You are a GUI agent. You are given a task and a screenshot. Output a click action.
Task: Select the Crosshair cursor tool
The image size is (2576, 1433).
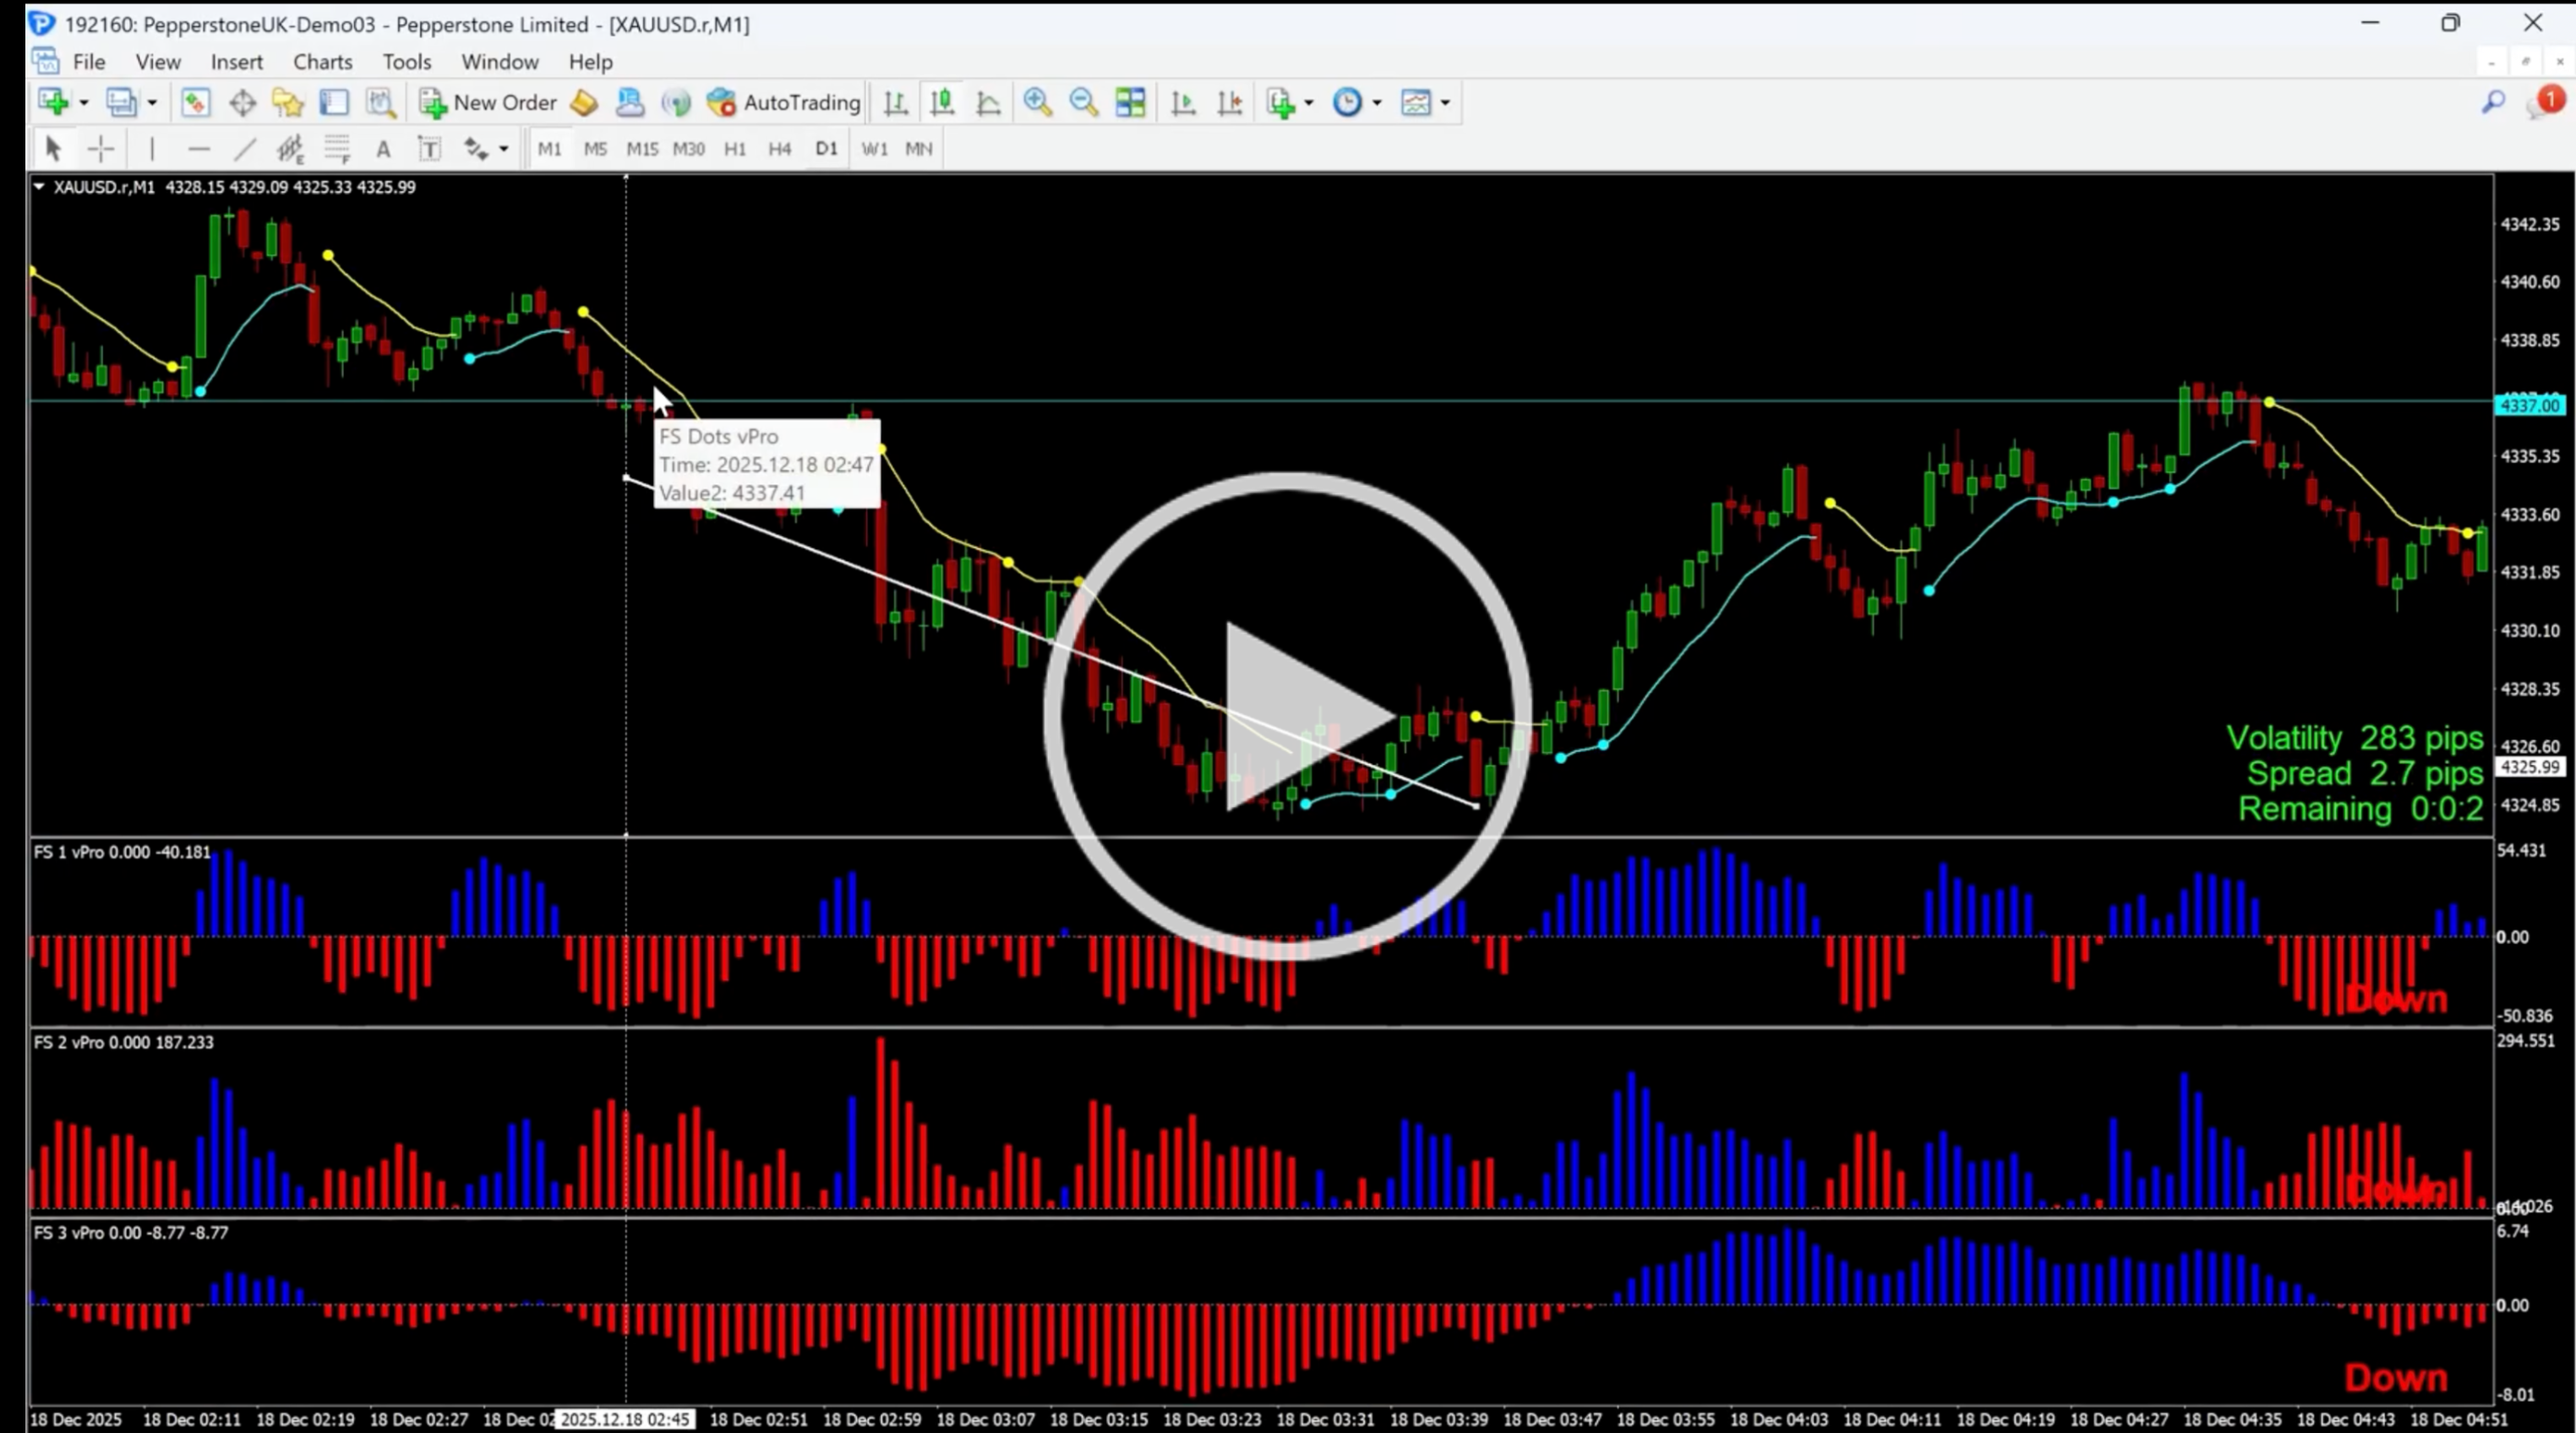tap(101, 149)
